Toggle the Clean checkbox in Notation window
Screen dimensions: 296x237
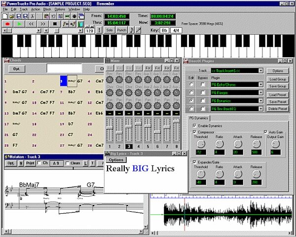(x=67, y=163)
